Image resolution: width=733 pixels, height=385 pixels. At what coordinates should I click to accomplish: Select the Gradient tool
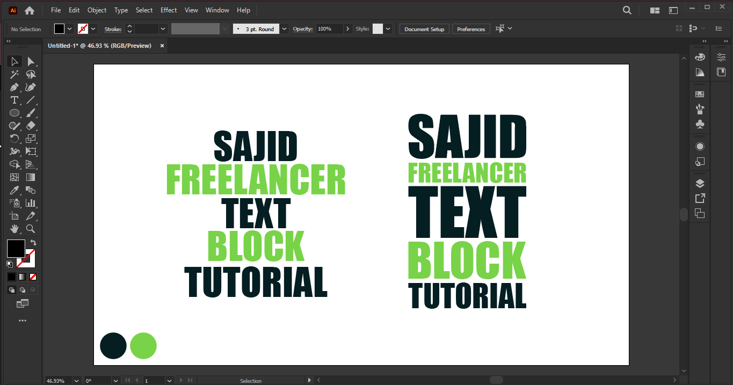click(31, 177)
